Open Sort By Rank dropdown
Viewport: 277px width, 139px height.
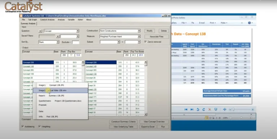[x=58, y=42]
